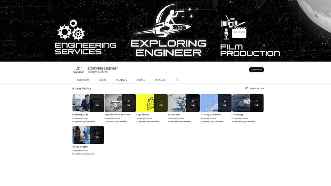View complete Stories & People playlist link
The width and height of the screenshot is (331, 186).
84,154
